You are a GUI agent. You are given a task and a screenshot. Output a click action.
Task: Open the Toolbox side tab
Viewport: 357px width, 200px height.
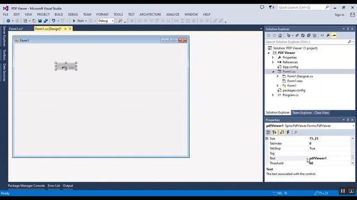(x=4, y=54)
